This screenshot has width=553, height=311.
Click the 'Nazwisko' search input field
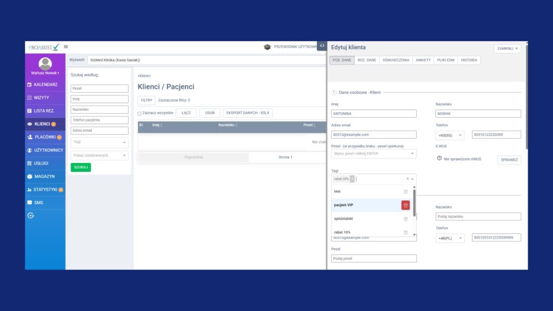tap(99, 110)
